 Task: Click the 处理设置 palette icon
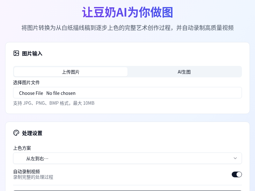pos(16,133)
